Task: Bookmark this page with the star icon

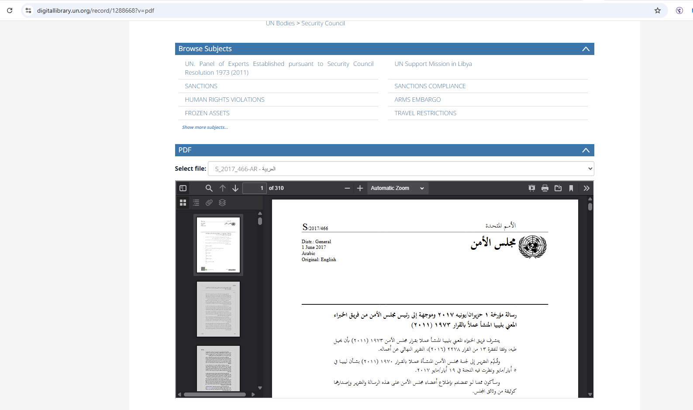Action: [x=658, y=10]
